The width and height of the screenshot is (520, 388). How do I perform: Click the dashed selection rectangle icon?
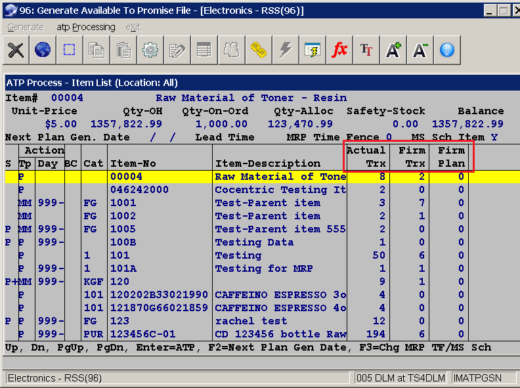(x=70, y=51)
